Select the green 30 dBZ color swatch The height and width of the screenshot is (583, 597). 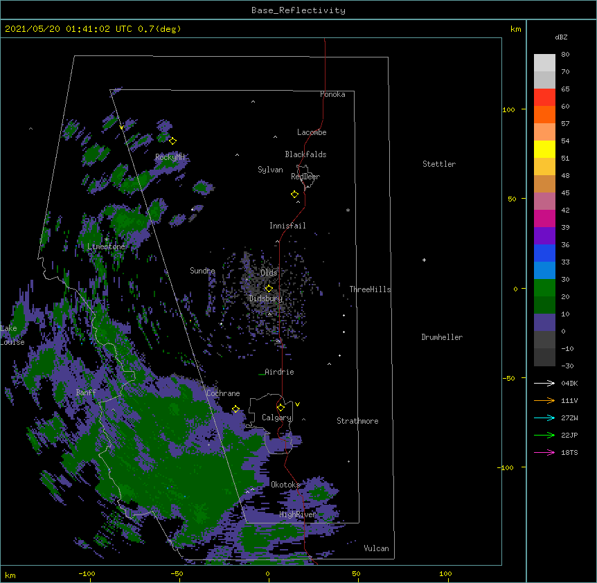click(x=544, y=288)
